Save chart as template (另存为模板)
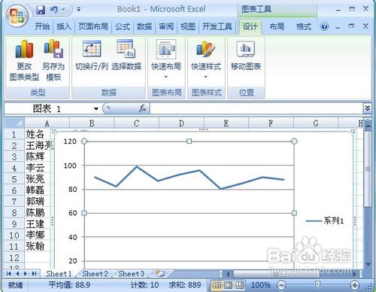The height and width of the screenshot is (292, 376). click(x=53, y=61)
